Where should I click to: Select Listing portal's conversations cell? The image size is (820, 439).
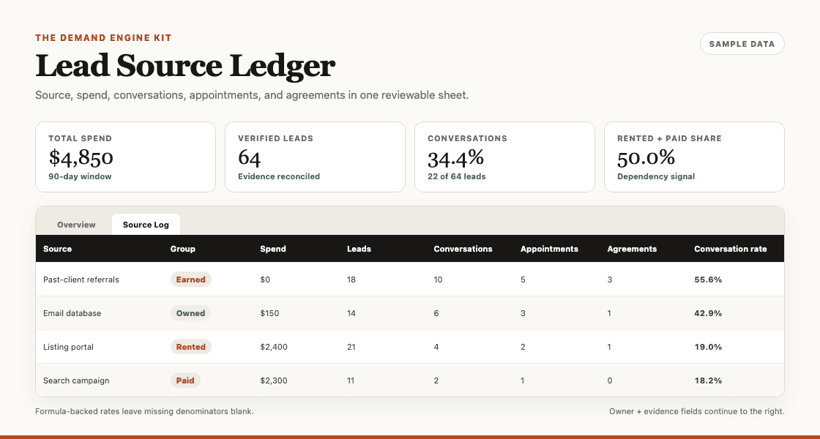[x=436, y=347]
